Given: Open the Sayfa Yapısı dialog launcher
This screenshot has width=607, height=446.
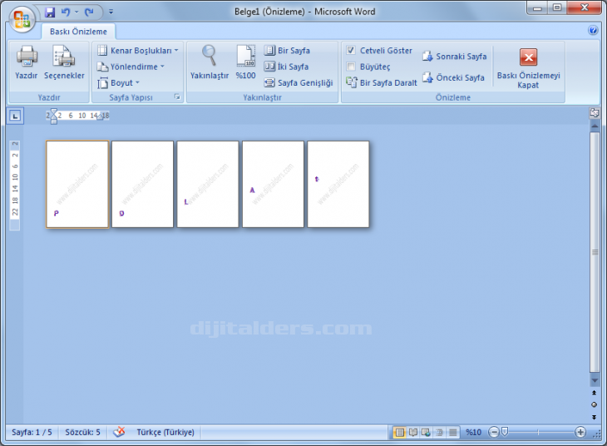Looking at the screenshot, I should (x=177, y=97).
